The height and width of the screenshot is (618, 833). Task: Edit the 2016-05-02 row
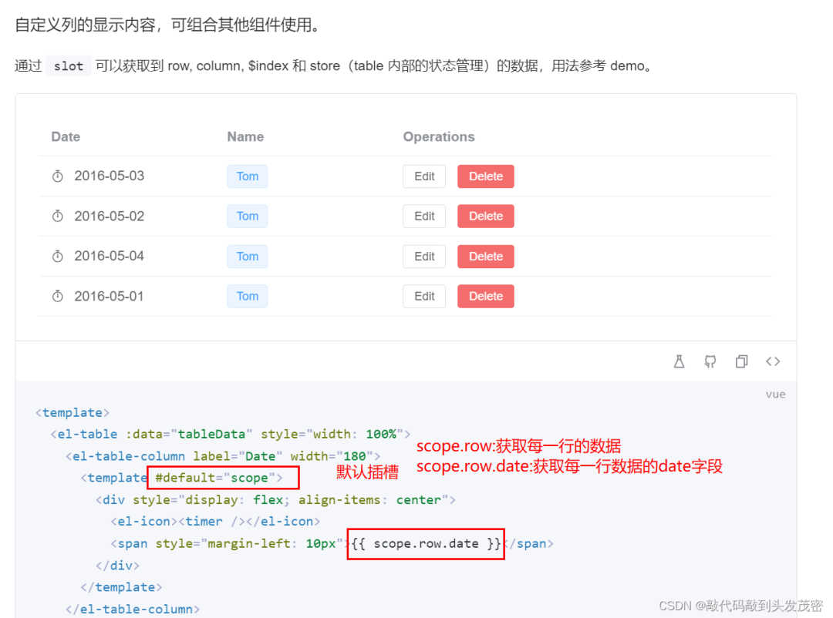[424, 216]
